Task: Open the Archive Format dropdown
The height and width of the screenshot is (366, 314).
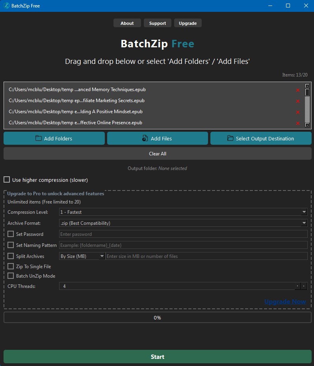Action: pyautogui.click(x=183, y=223)
